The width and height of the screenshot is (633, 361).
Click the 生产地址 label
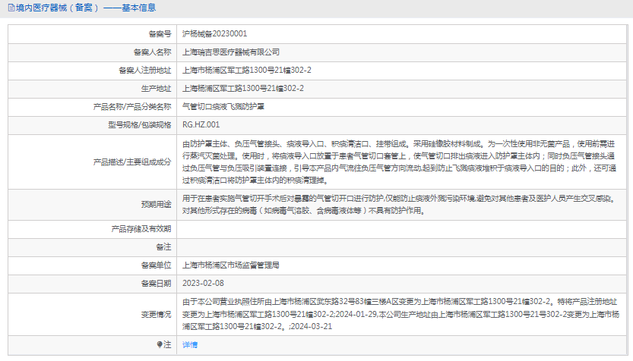157,88
